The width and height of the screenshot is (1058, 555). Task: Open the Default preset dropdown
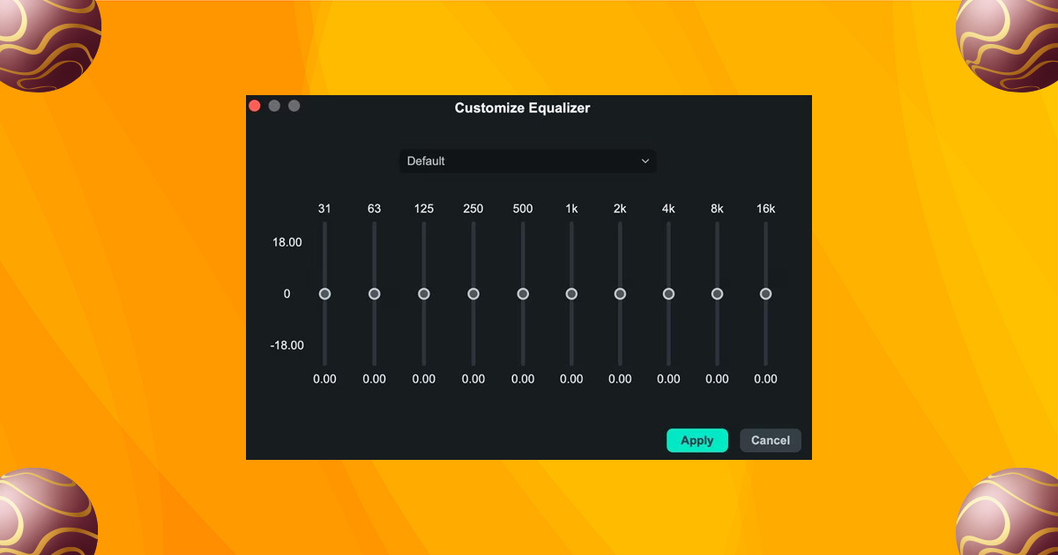527,161
